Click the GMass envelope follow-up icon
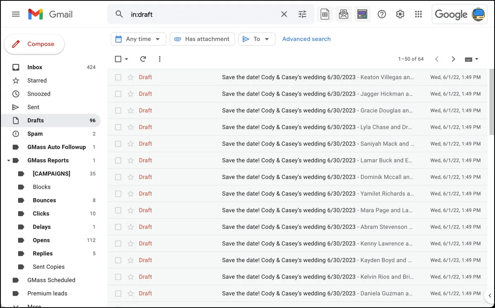 click(x=344, y=14)
